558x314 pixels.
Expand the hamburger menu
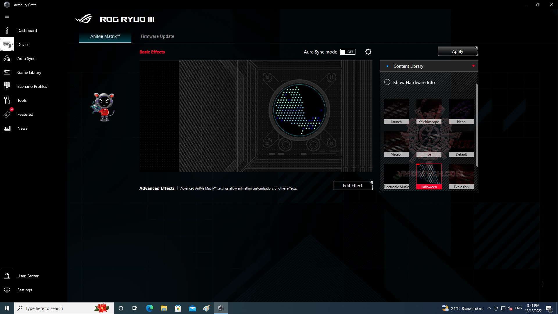click(7, 16)
